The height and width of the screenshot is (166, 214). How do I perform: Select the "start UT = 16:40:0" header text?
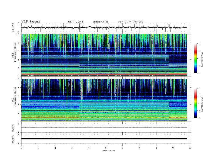(x=131, y=22)
